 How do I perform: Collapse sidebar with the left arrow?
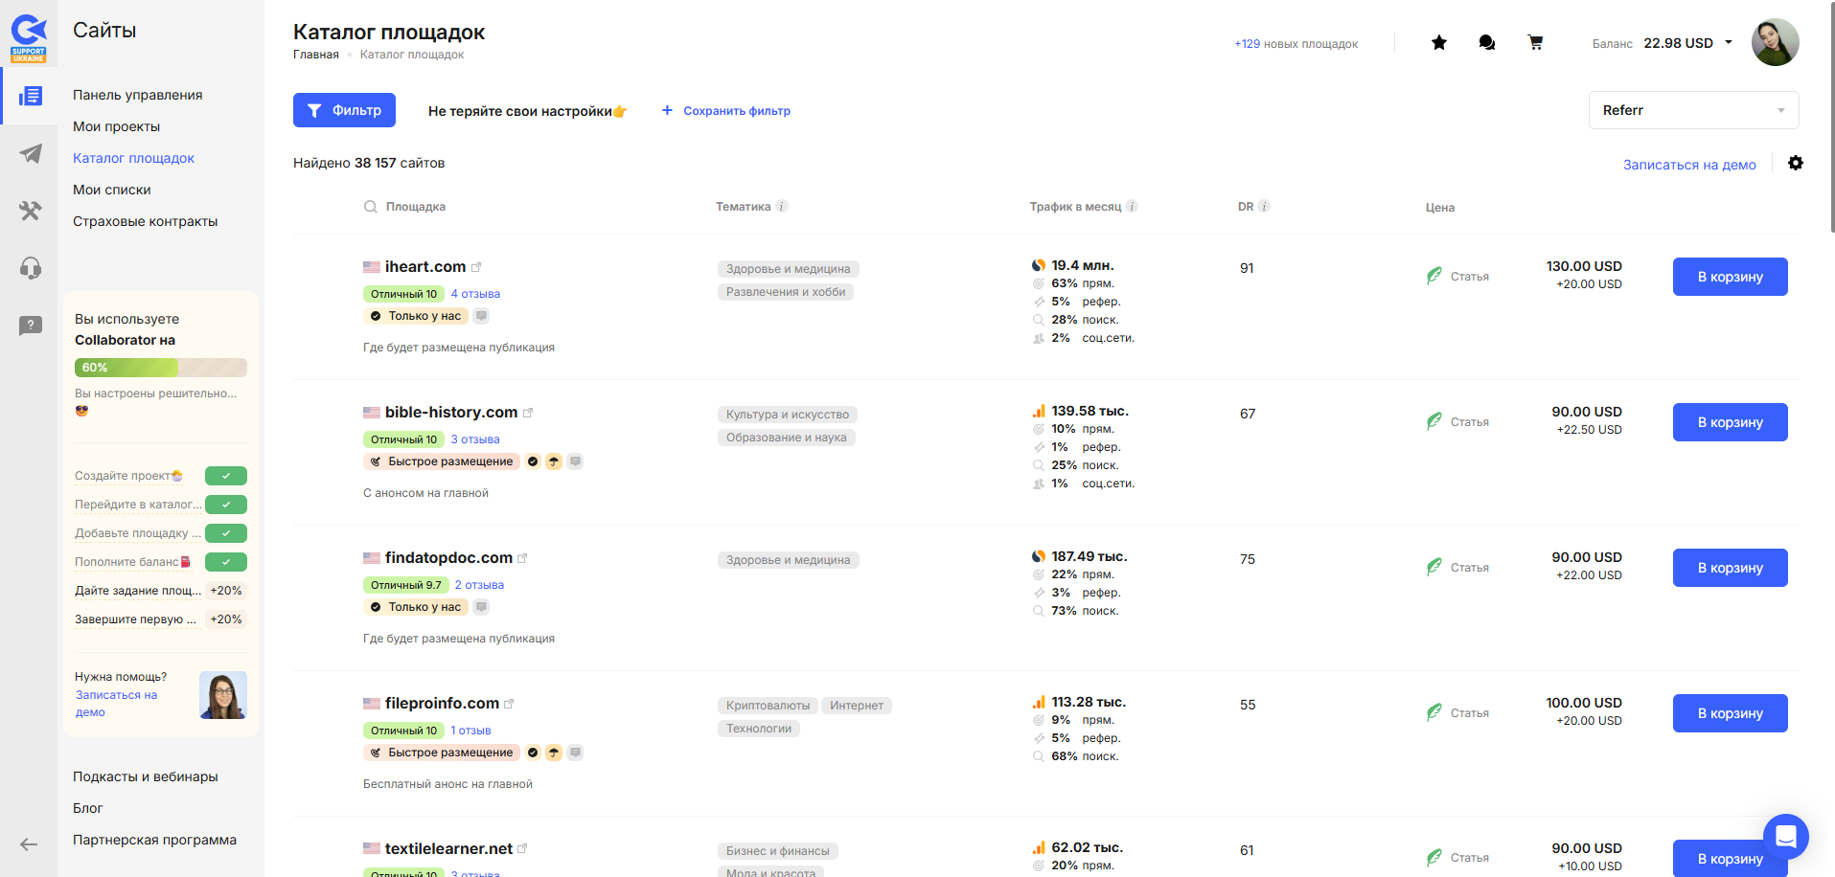[29, 843]
